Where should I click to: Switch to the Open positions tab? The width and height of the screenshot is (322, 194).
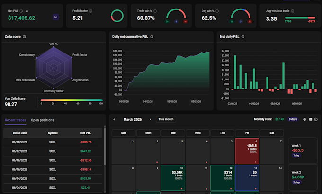42,120
